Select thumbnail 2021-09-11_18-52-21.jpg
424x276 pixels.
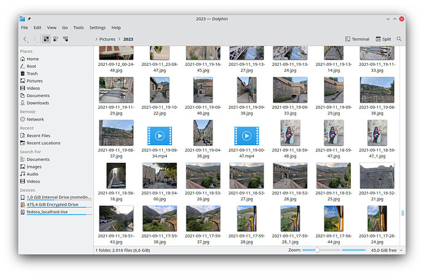[377, 176]
